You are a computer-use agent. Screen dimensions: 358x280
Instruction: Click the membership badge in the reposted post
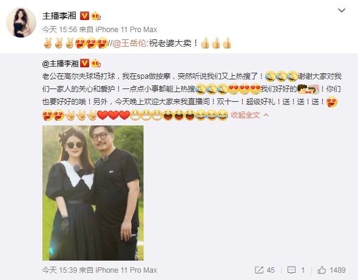(96, 63)
